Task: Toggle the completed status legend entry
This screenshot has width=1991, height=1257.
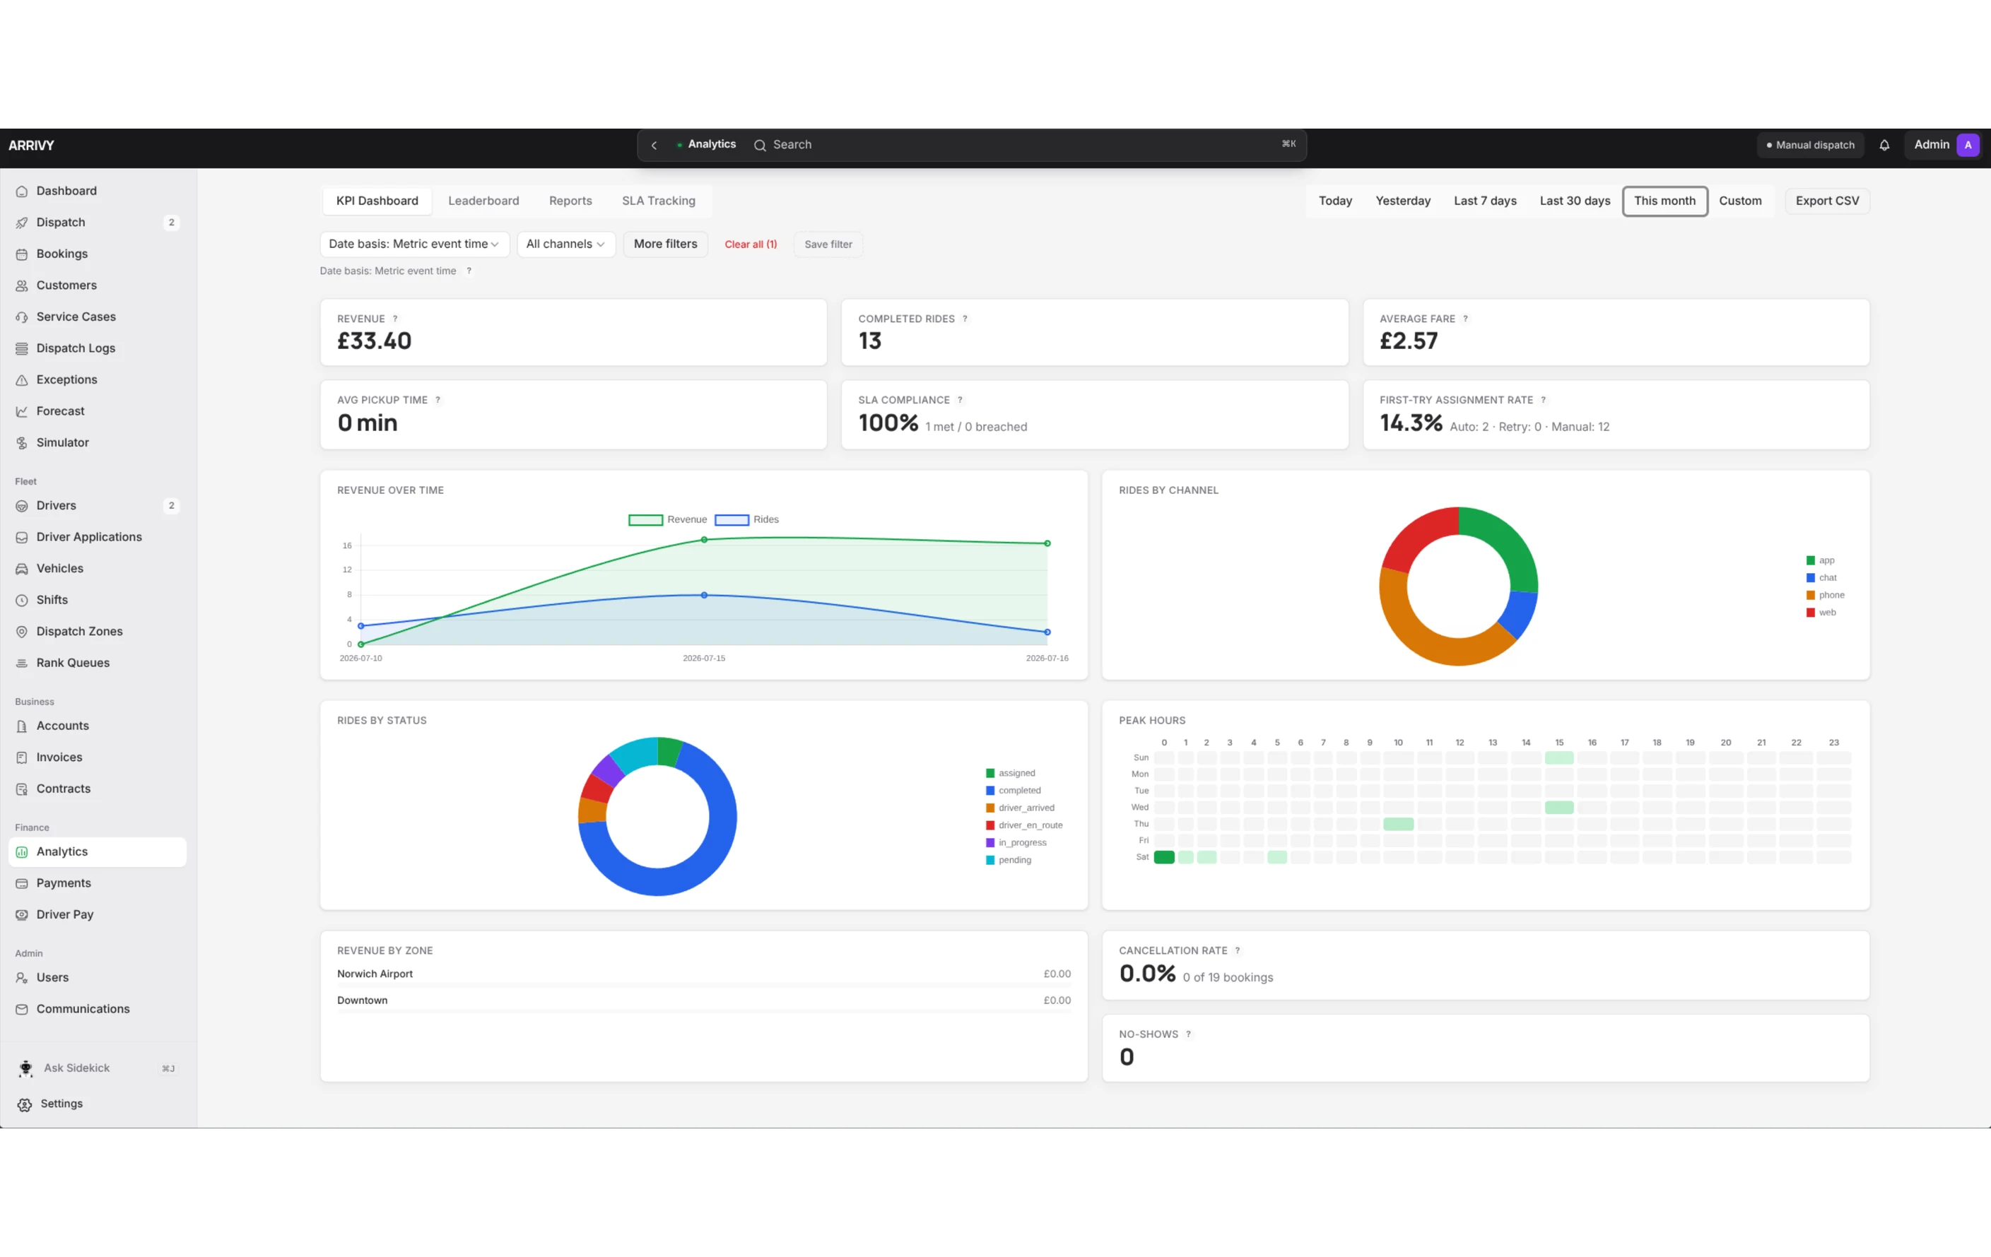Action: (1013, 791)
